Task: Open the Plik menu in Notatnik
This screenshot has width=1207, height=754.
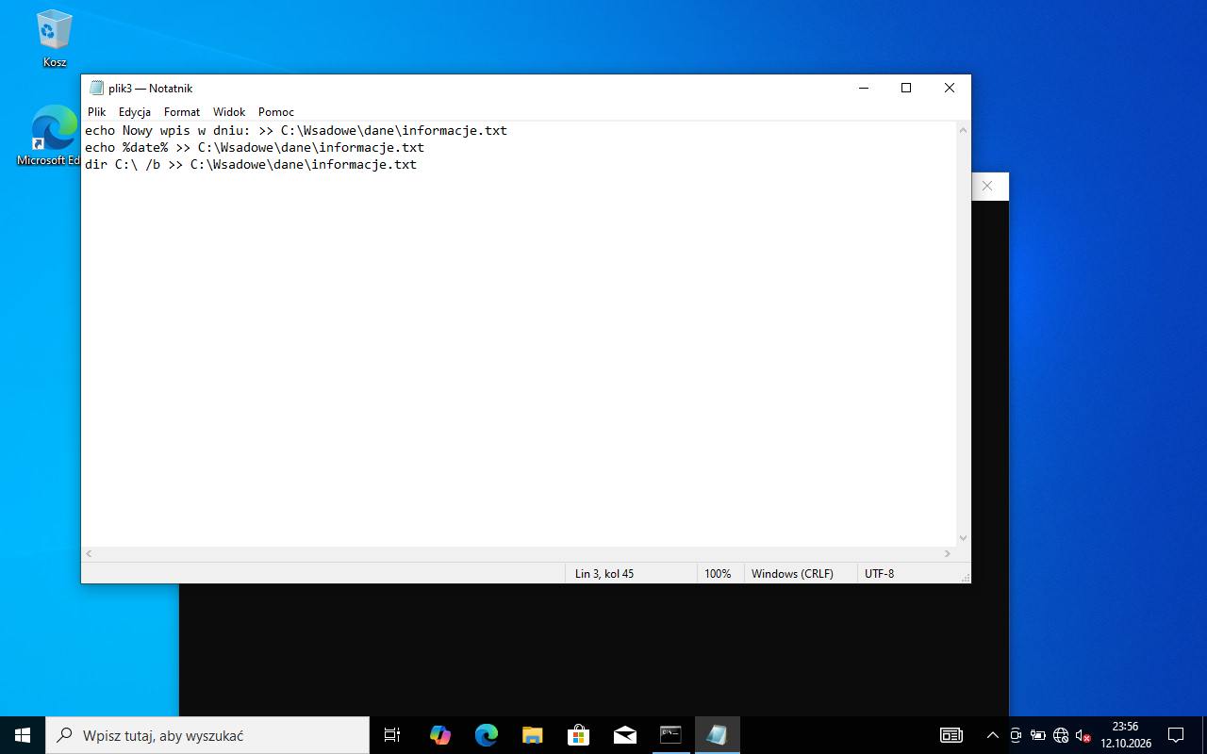Action: point(97,111)
